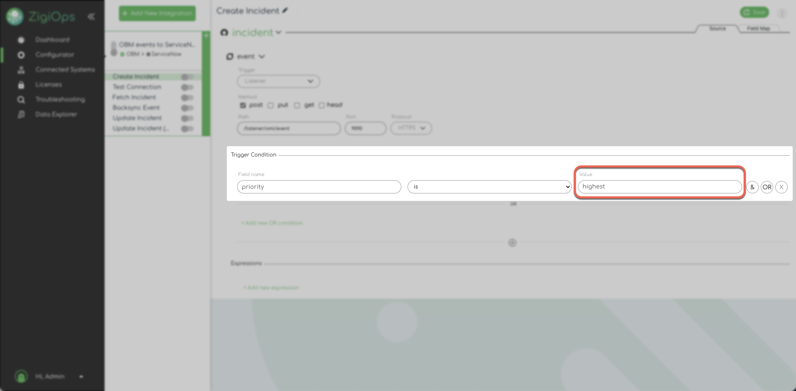Image resolution: width=796 pixels, height=391 pixels.
Task: Open the 'is' operator dropdown
Action: 489,187
